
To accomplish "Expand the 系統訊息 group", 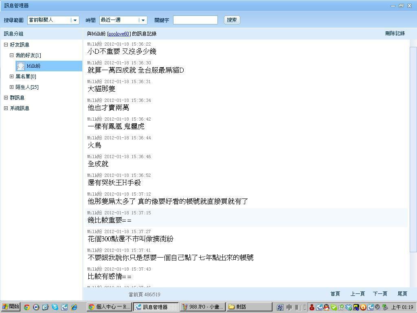I will pos(6,108).
